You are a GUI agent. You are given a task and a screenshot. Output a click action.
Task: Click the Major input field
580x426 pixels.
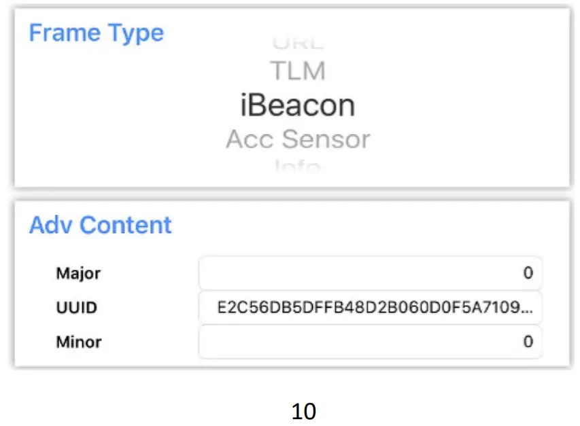(x=370, y=273)
